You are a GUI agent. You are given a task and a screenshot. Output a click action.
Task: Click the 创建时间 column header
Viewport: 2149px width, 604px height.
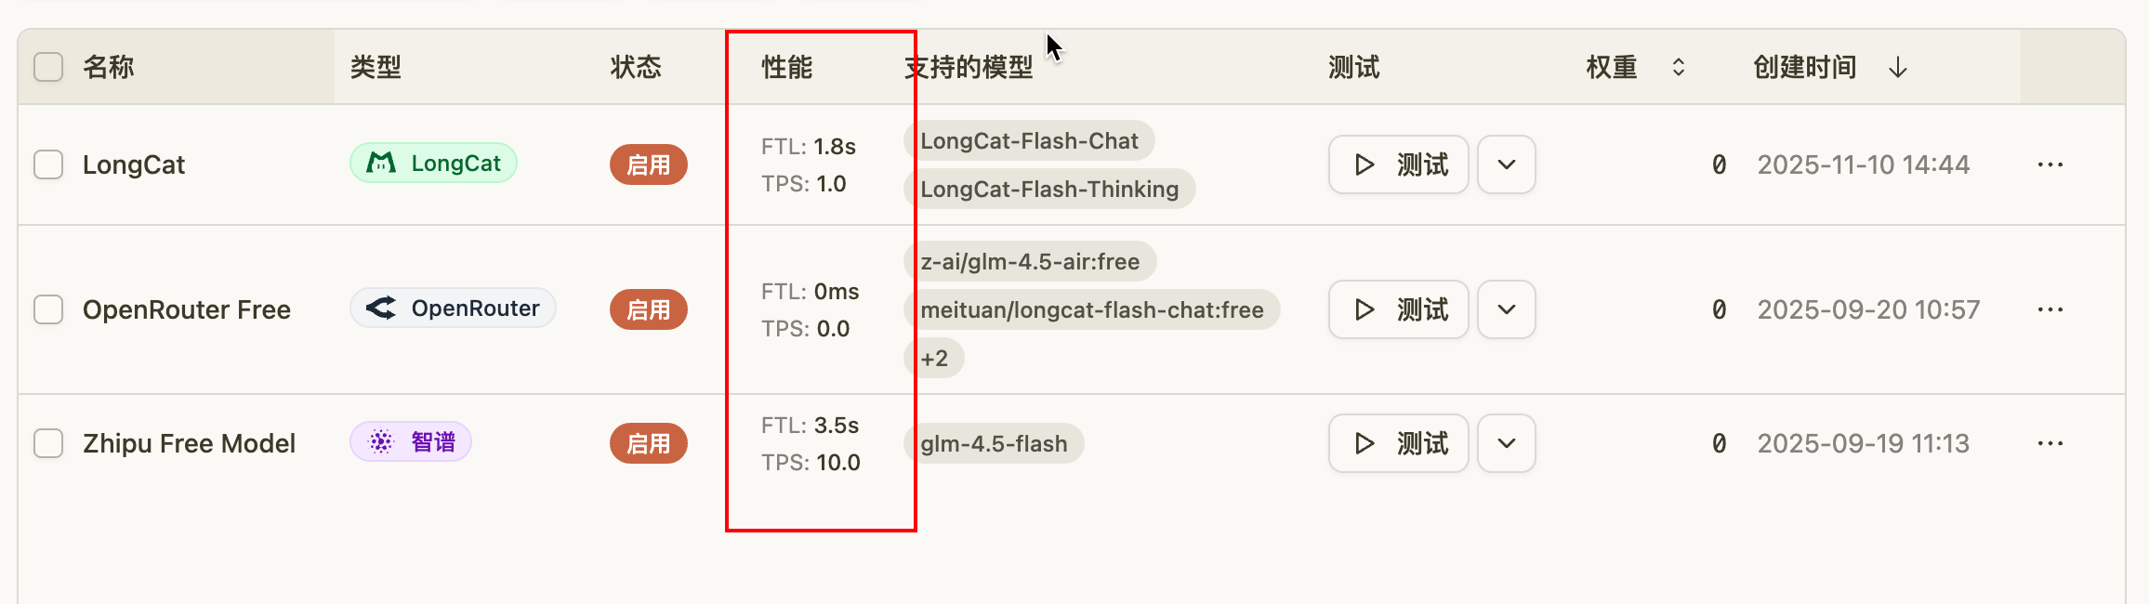1805,67
